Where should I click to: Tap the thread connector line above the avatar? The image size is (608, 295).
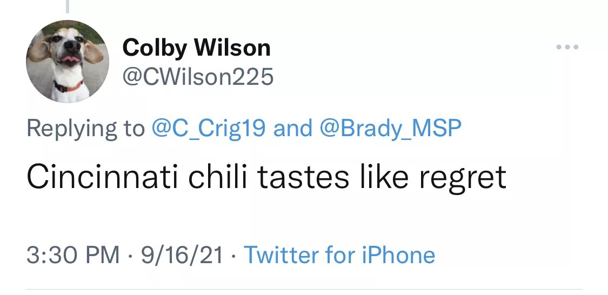click(68, 6)
